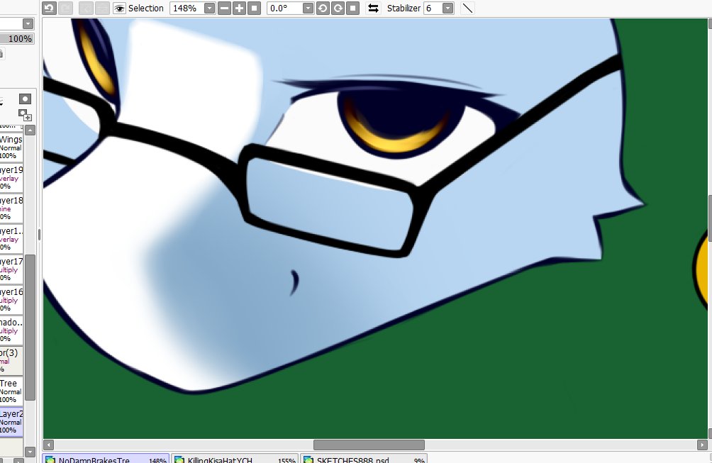Image resolution: width=712 pixels, height=463 pixels.
Task: Click the canvas horizontal scrollbar right arrow
Action: coord(702,445)
